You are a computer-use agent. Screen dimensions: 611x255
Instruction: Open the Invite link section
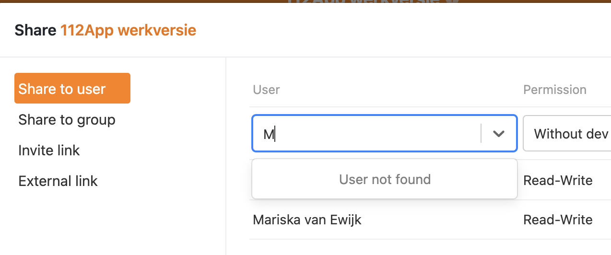[49, 151]
